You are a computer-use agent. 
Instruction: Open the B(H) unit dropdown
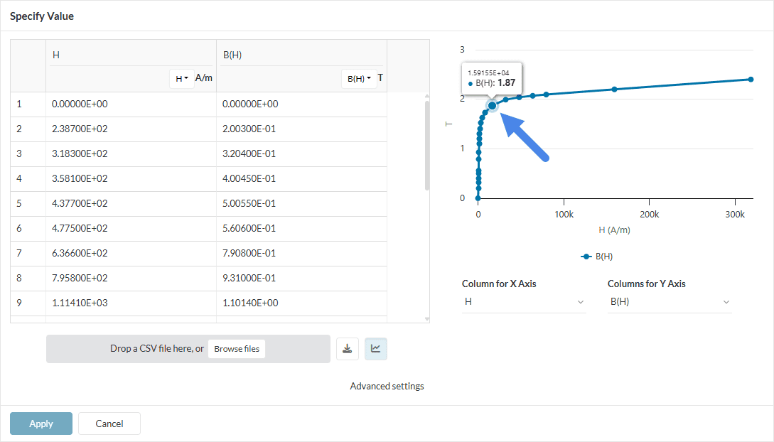360,78
